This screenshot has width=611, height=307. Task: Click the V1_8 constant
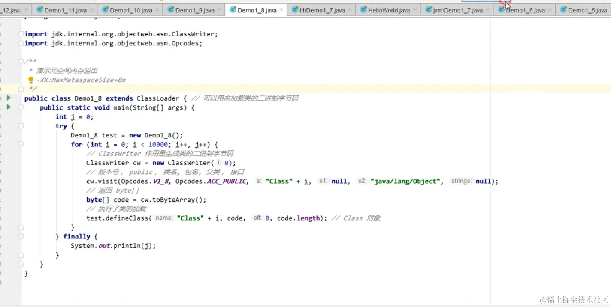point(162,181)
